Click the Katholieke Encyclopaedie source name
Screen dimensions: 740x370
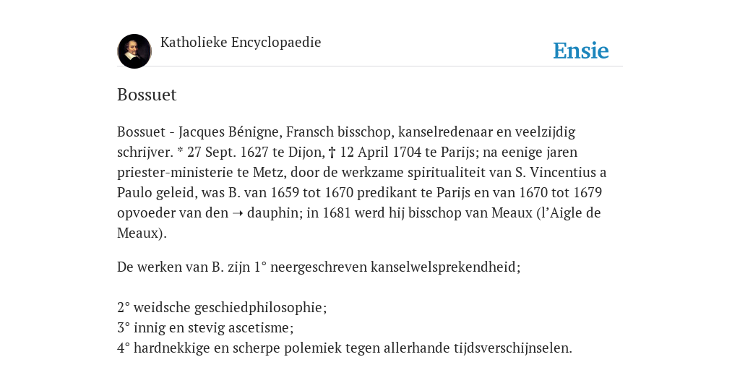(x=241, y=42)
